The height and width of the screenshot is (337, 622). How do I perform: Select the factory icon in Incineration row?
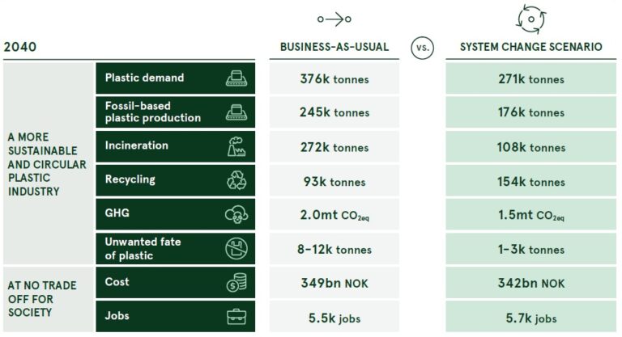tap(236, 146)
